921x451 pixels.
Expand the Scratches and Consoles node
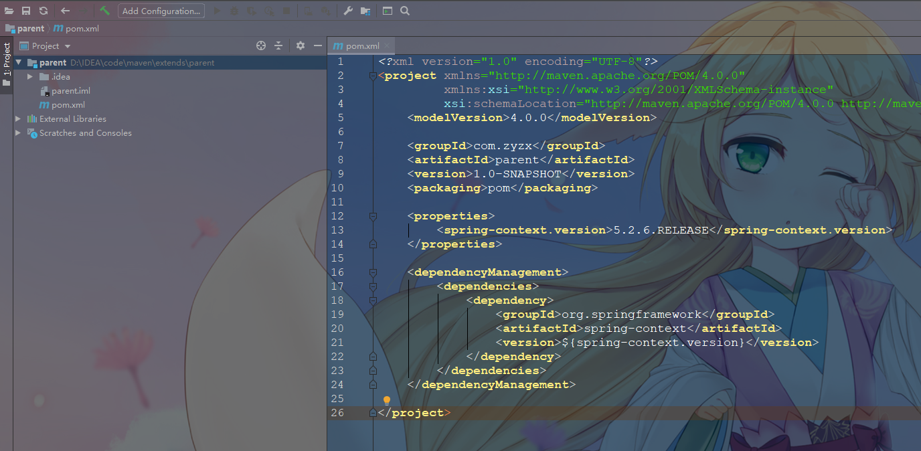(x=18, y=133)
